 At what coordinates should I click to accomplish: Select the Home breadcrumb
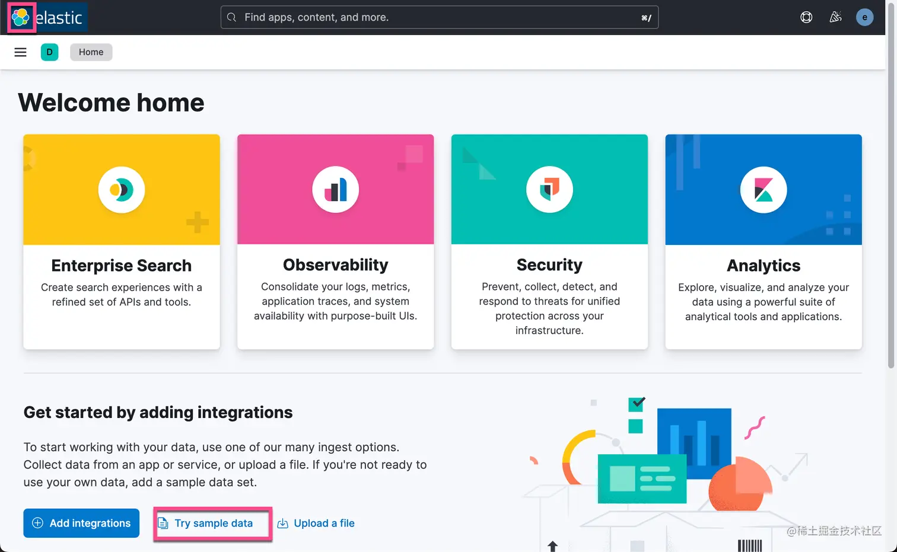91,52
